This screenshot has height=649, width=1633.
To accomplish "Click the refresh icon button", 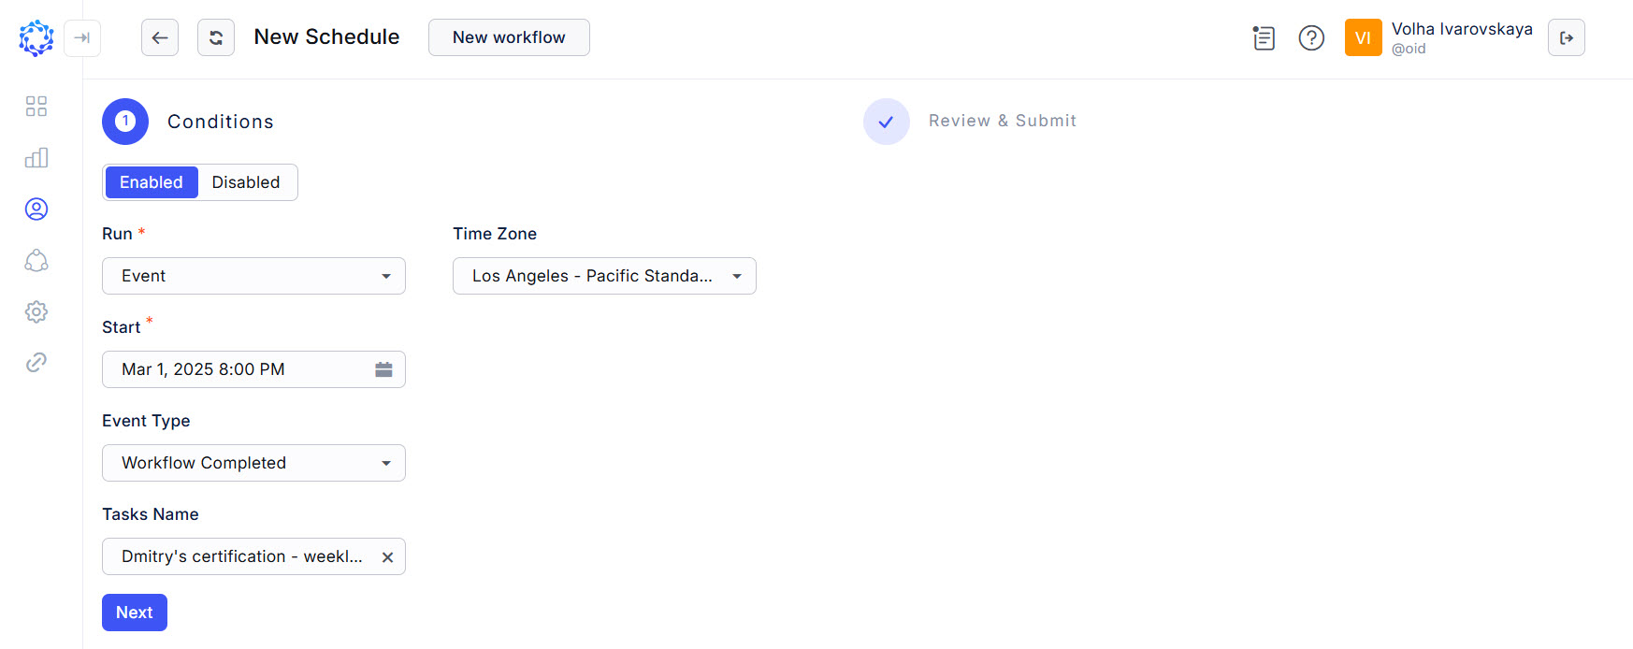I will click(x=216, y=38).
